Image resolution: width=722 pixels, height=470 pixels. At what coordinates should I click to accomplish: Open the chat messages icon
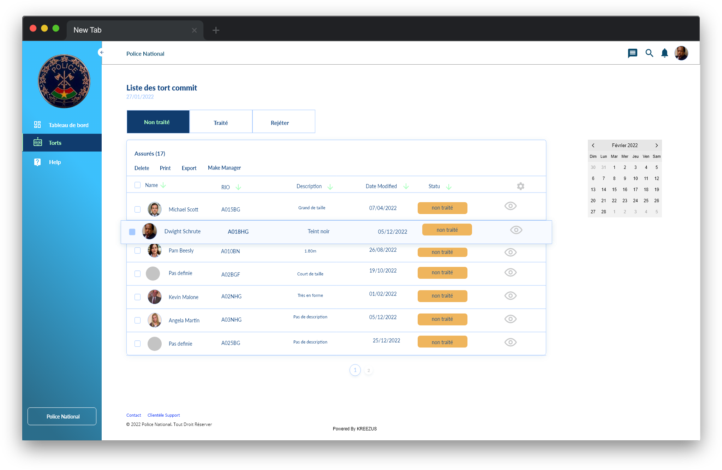click(x=632, y=53)
